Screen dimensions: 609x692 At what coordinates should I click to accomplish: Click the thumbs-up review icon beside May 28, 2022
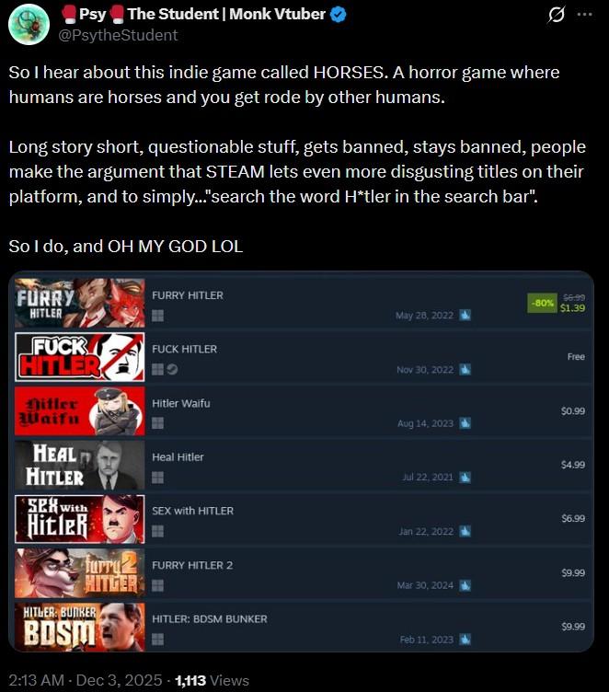point(465,315)
